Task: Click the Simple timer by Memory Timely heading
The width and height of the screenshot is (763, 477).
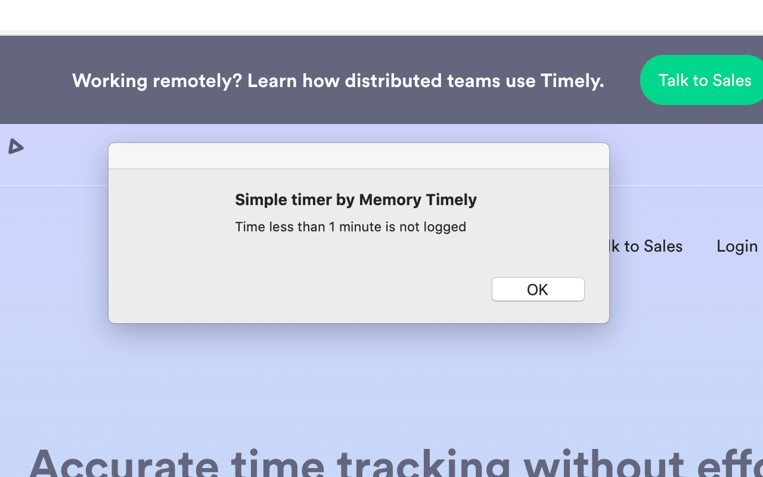Action: coord(356,200)
